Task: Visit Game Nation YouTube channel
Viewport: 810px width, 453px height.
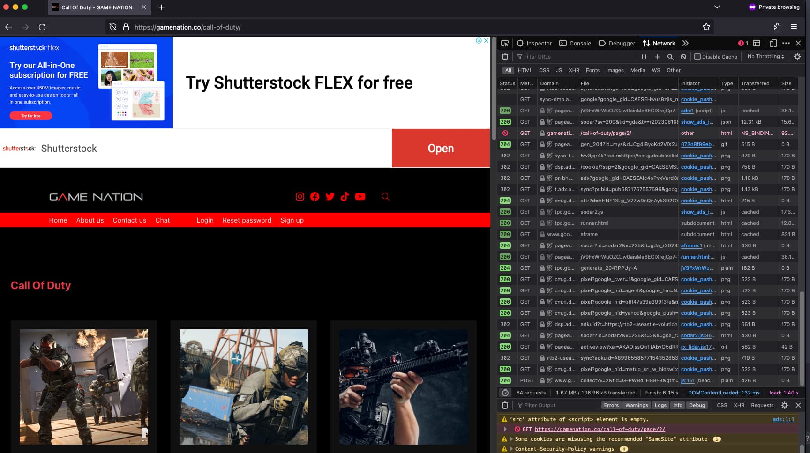Action: pyautogui.click(x=360, y=197)
